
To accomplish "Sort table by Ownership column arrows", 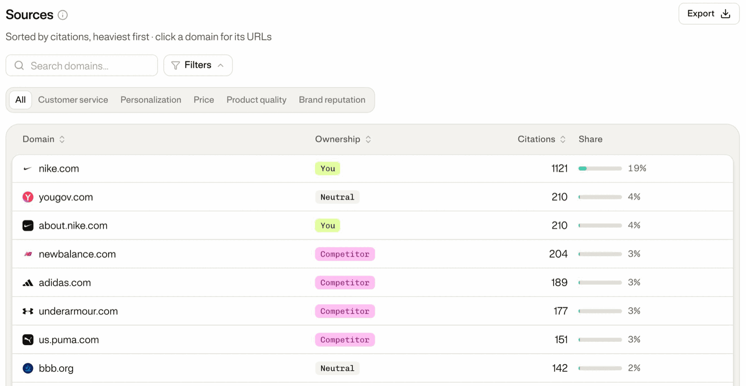I will point(368,139).
